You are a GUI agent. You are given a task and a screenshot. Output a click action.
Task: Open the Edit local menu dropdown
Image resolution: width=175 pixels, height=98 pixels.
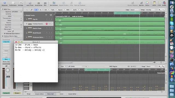pos(47,10)
